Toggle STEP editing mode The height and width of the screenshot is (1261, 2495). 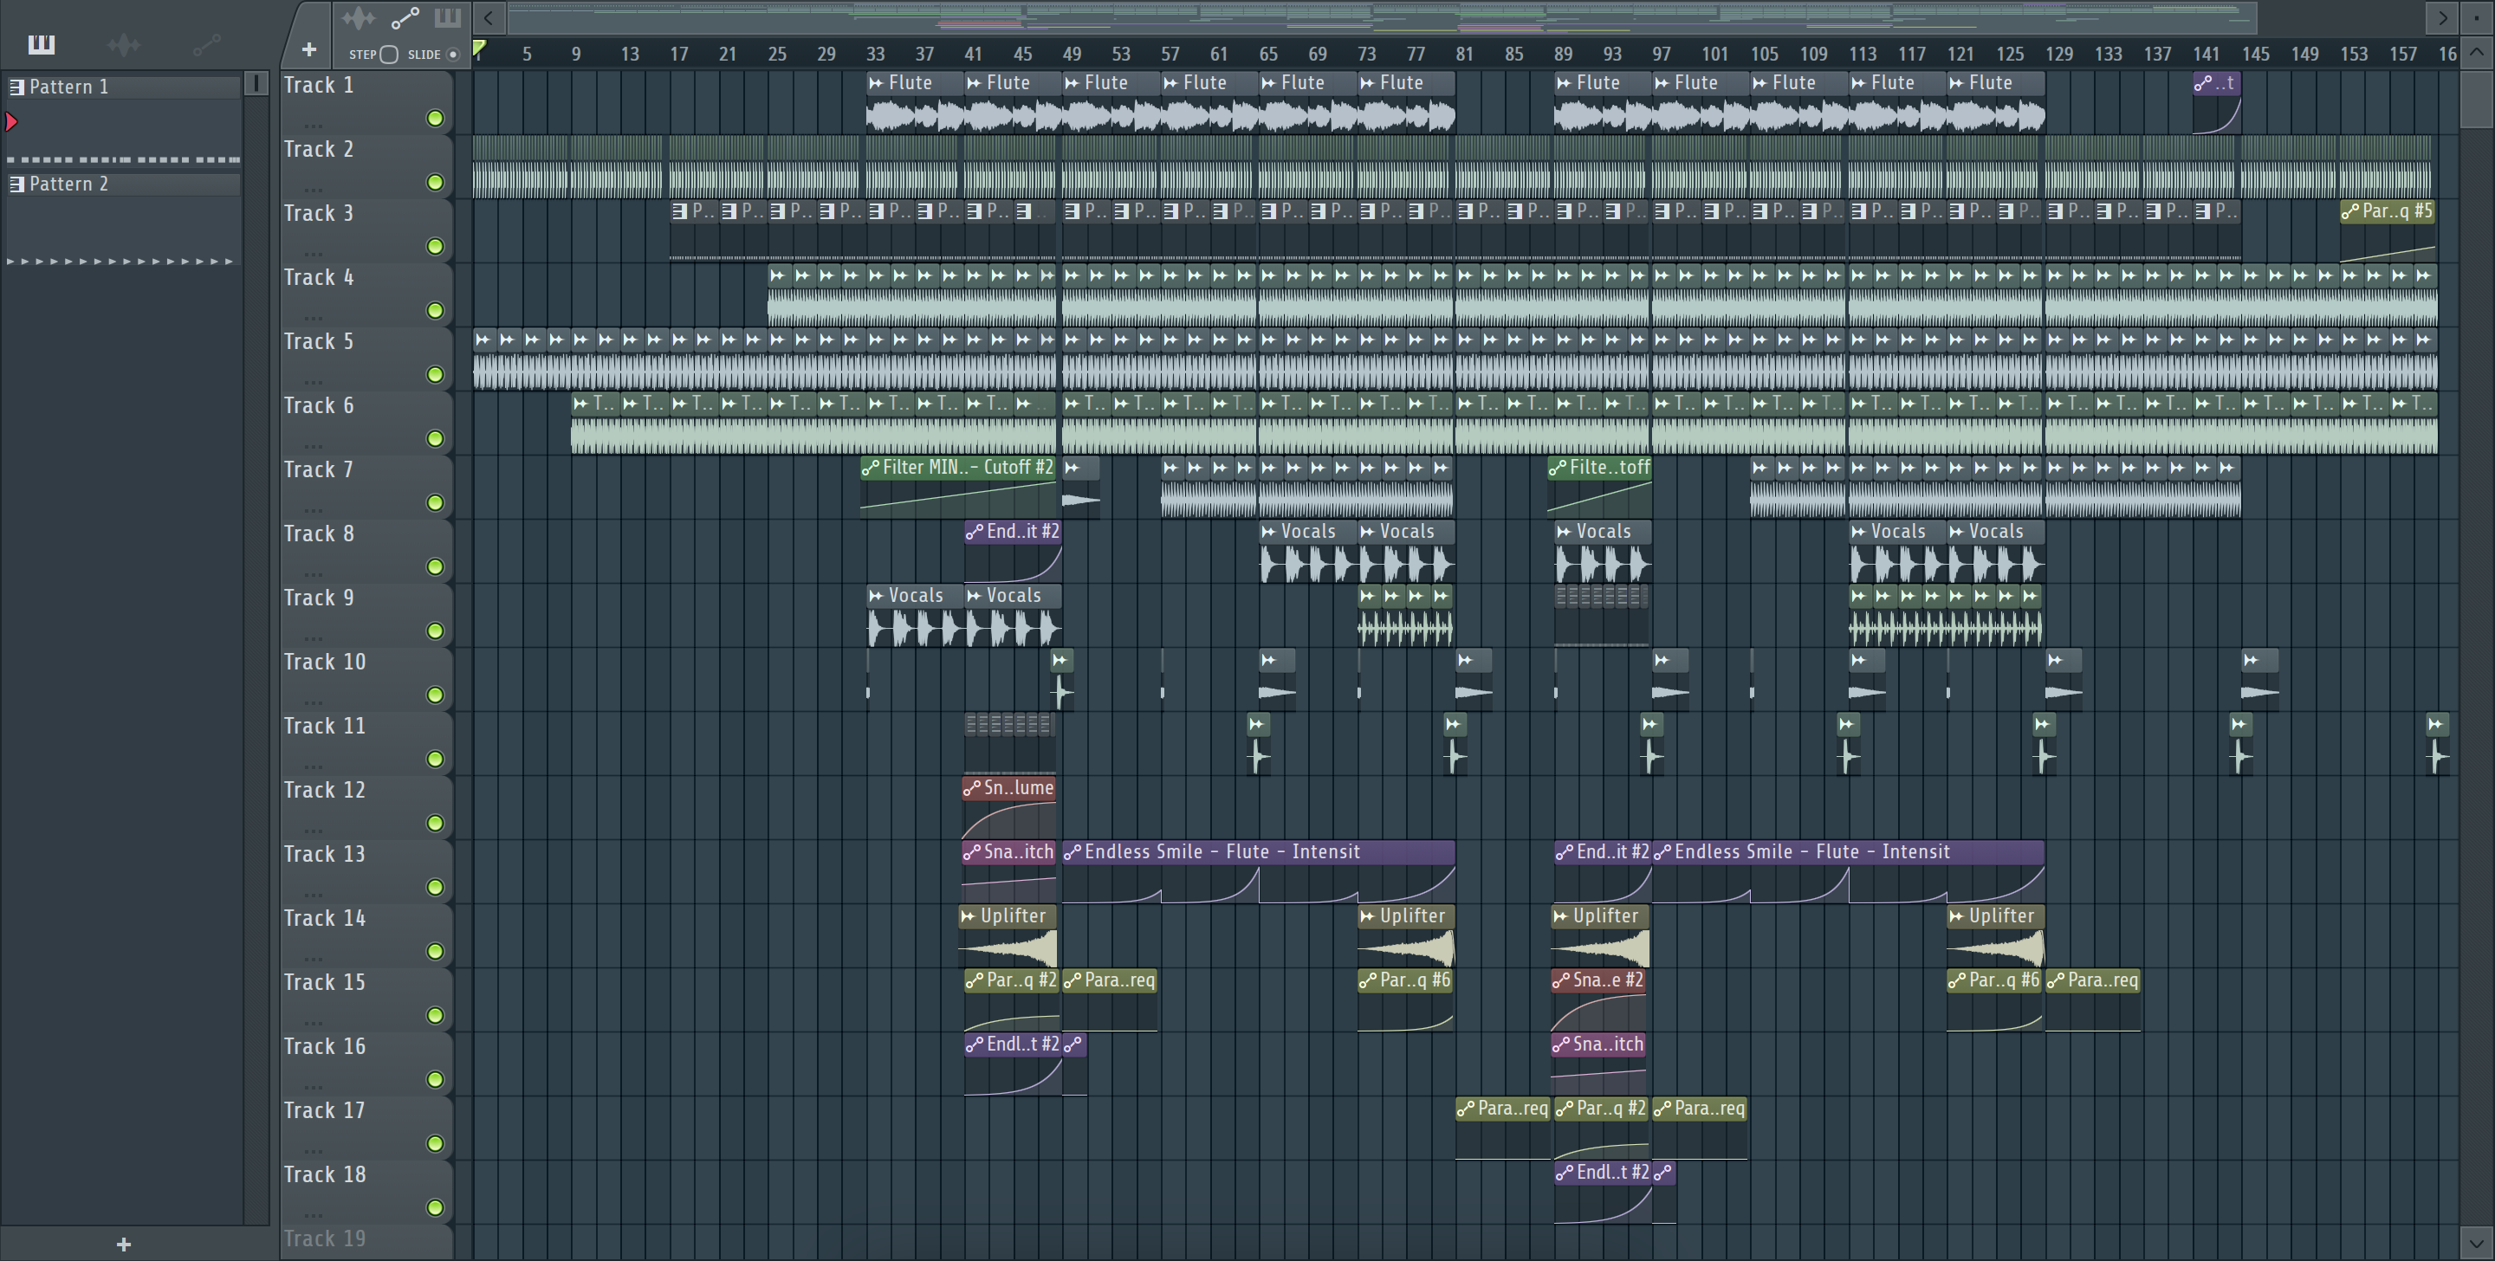pos(388,55)
